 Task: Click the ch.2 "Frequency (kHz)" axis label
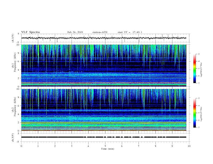[15, 107]
